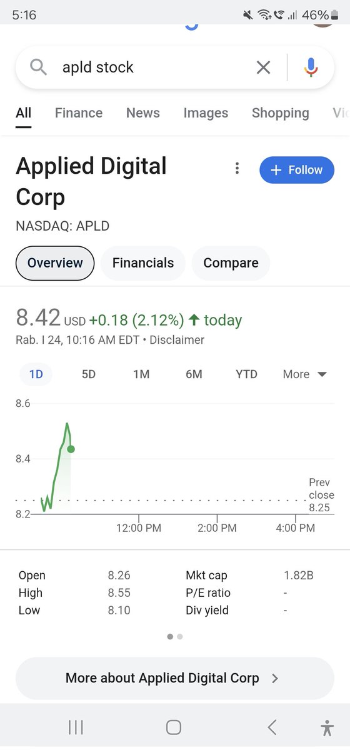Open the three-dot options for Applied Digital Corp
This screenshot has width=350, height=750.
coord(237,168)
